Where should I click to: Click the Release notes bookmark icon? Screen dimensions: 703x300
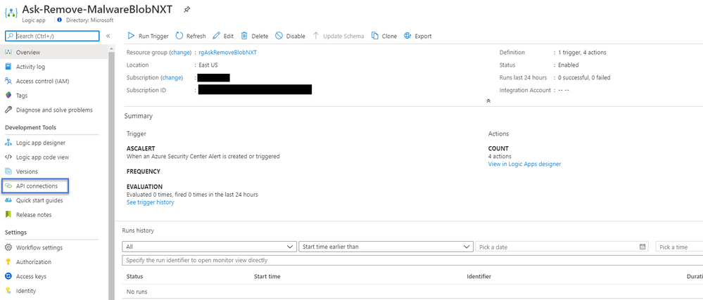point(8,215)
